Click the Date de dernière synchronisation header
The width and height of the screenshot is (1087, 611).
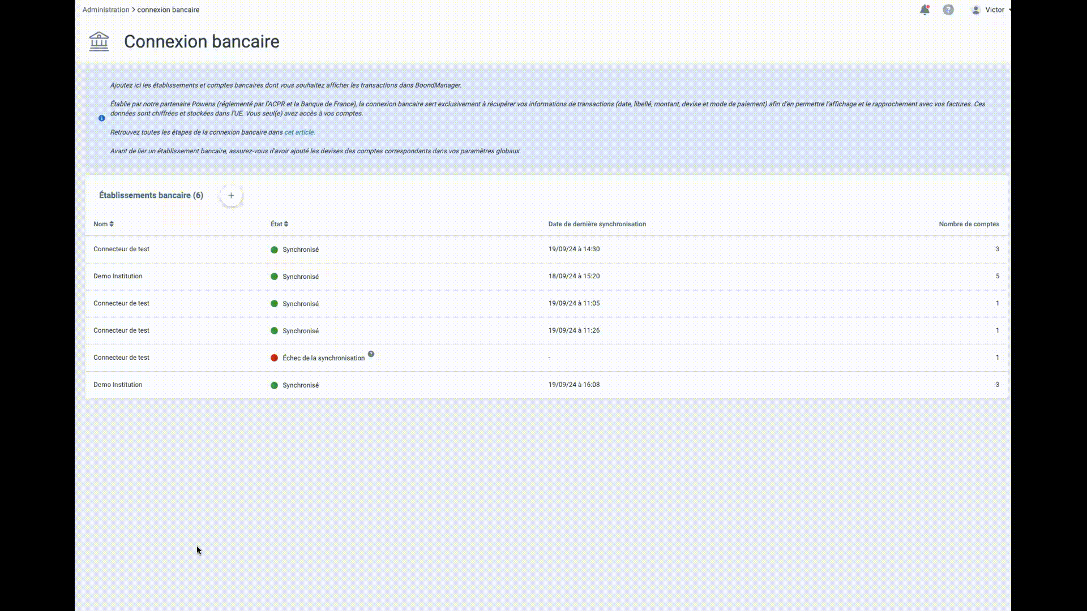(x=597, y=224)
